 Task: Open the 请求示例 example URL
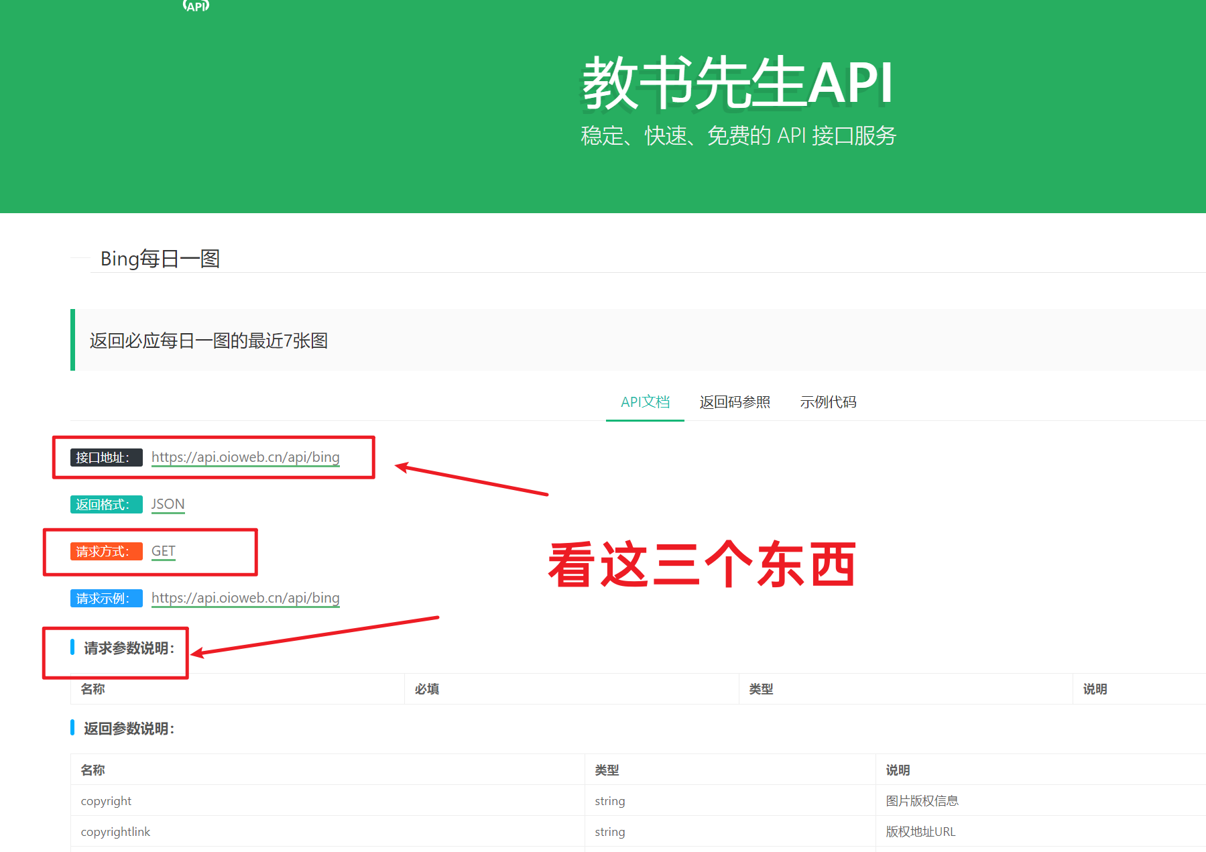245,598
